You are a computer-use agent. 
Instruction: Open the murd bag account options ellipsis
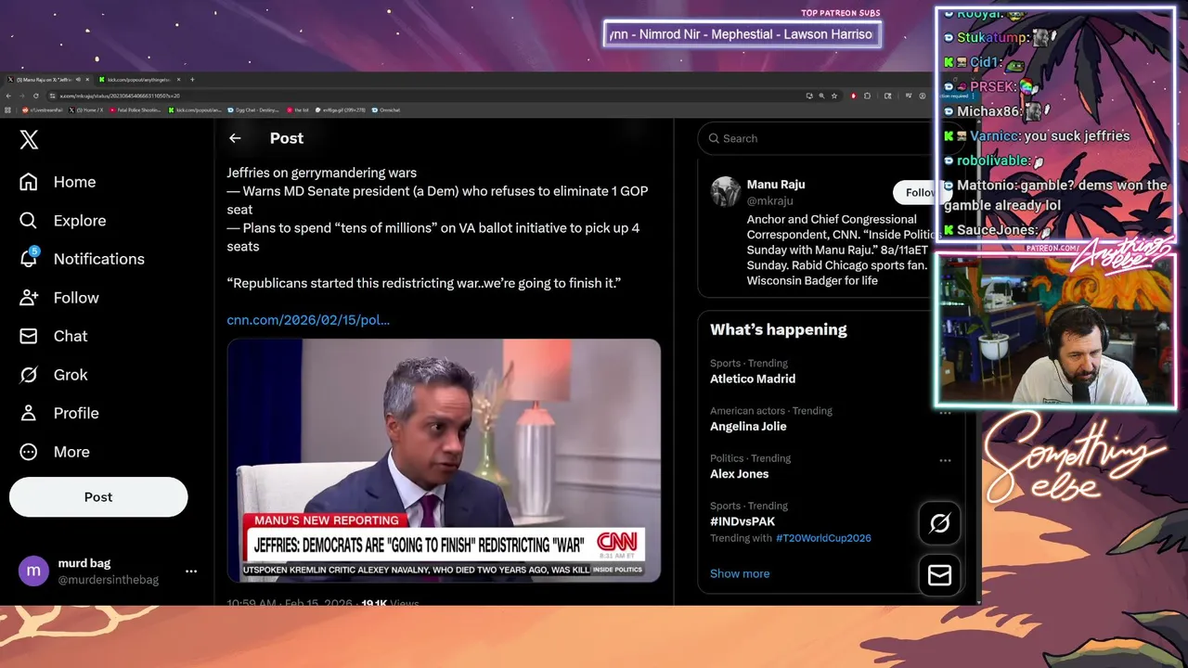click(191, 572)
